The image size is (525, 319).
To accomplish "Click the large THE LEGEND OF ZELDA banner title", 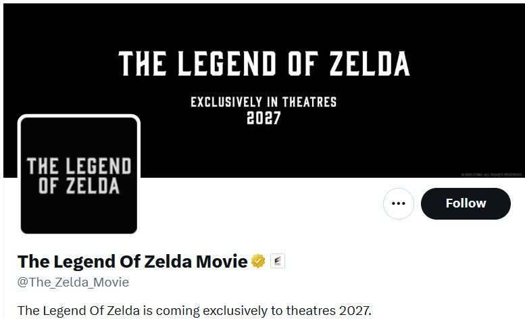I will (x=264, y=64).
